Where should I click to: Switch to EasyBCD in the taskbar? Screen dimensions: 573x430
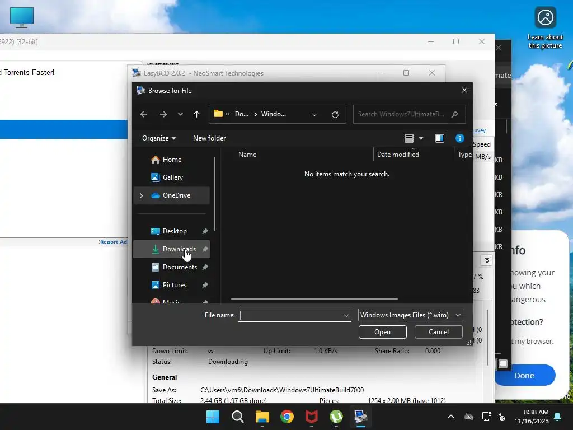click(x=361, y=417)
